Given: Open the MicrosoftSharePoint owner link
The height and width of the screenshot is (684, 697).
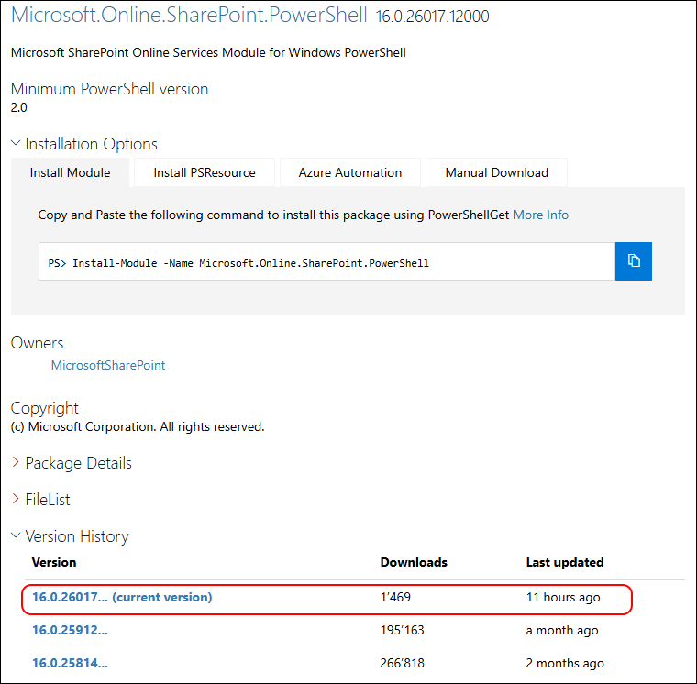Looking at the screenshot, I should [108, 365].
